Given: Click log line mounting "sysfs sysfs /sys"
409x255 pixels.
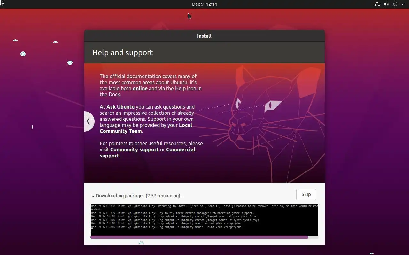Looking at the screenshot, I should [x=175, y=220].
